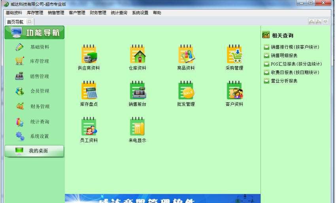Open the 财务管理 menu in the menu bar
This screenshot has height=203, width=336.
pos(98,13)
